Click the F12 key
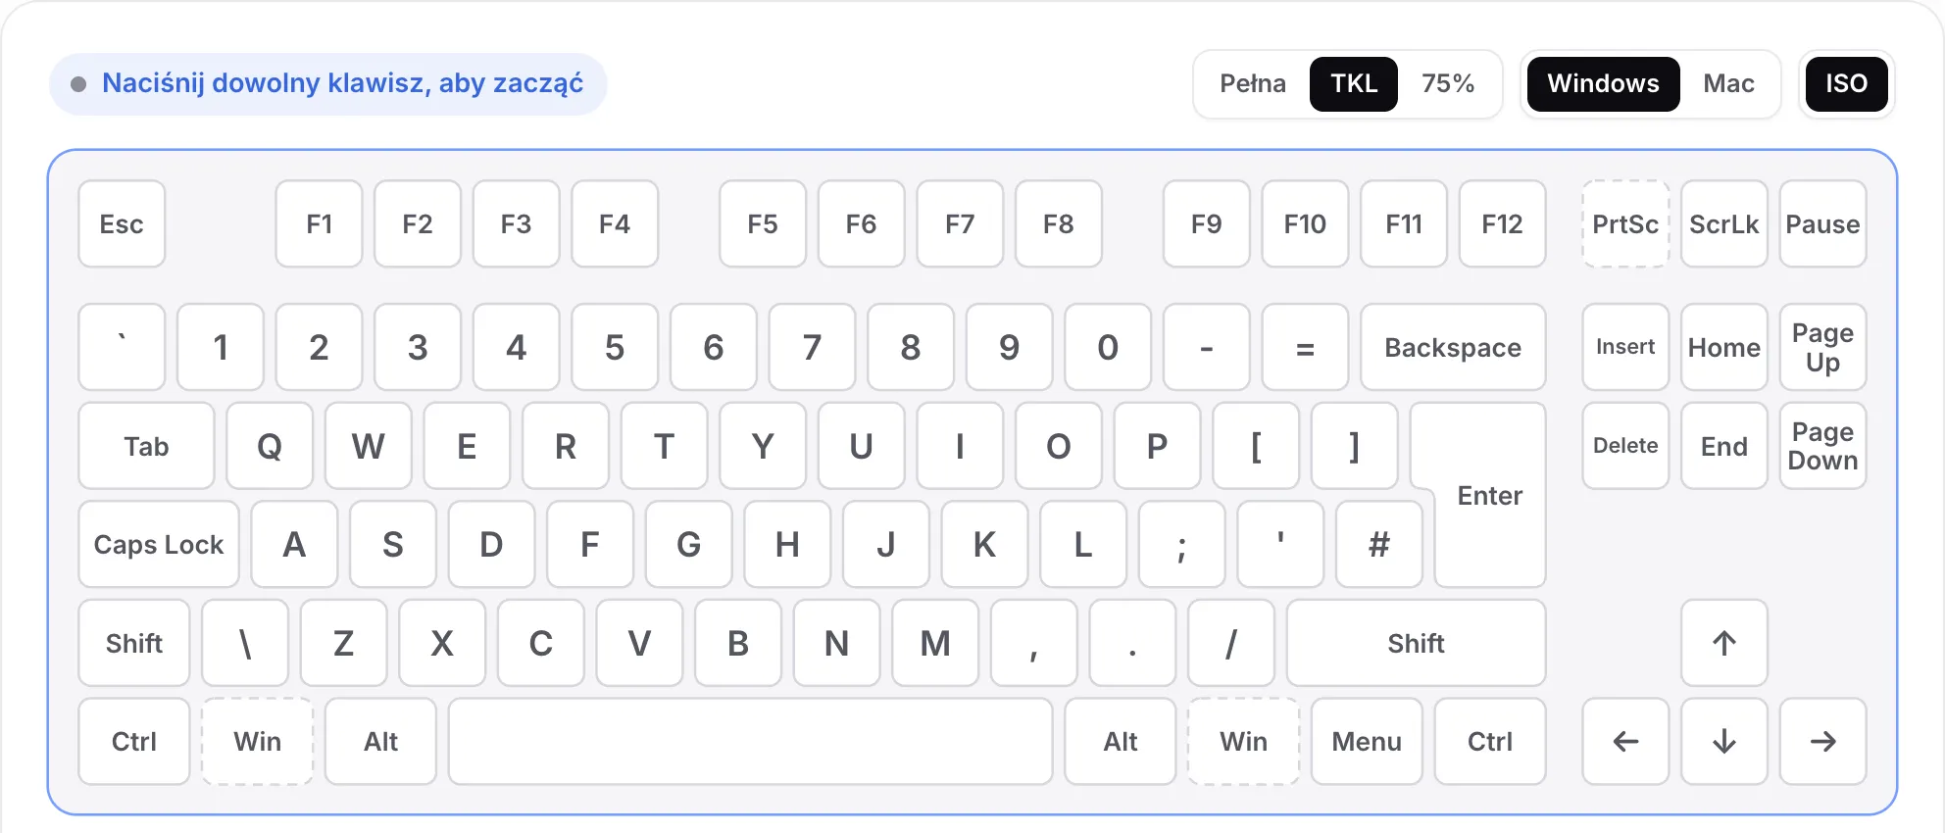 (x=1502, y=223)
